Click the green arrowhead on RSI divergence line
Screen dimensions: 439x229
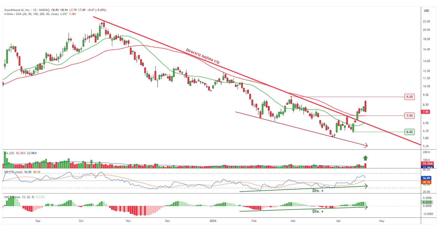pos(366,186)
